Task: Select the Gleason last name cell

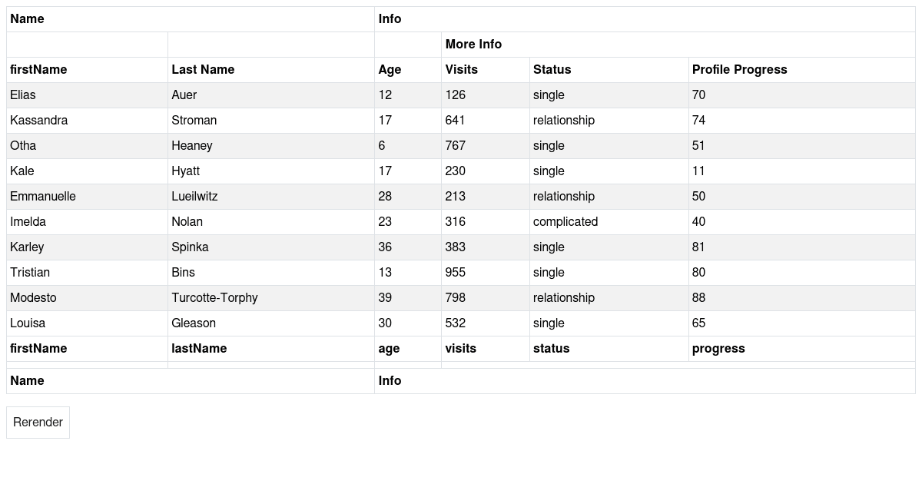Action: click(x=271, y=323)
